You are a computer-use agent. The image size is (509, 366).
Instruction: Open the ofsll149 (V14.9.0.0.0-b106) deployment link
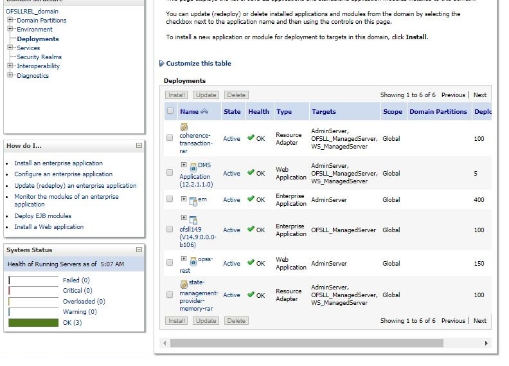(198, 237)
